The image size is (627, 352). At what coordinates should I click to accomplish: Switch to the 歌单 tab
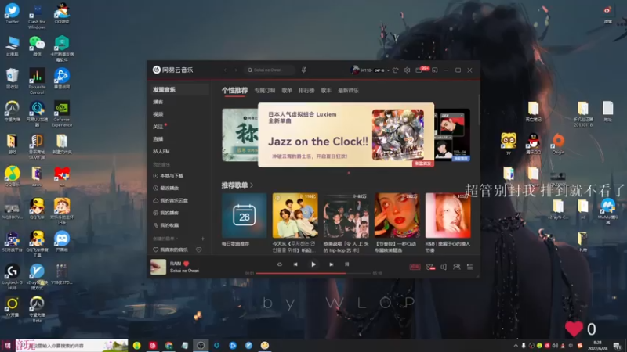coord(287,91)
